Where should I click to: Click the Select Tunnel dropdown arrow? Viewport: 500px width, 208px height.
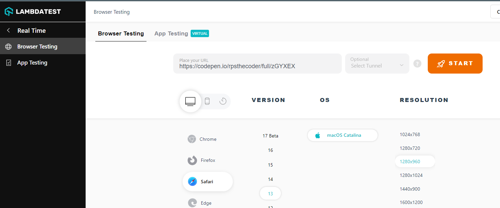[402, 65]
